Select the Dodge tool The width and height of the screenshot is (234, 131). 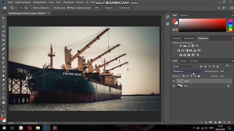(3, 80)
